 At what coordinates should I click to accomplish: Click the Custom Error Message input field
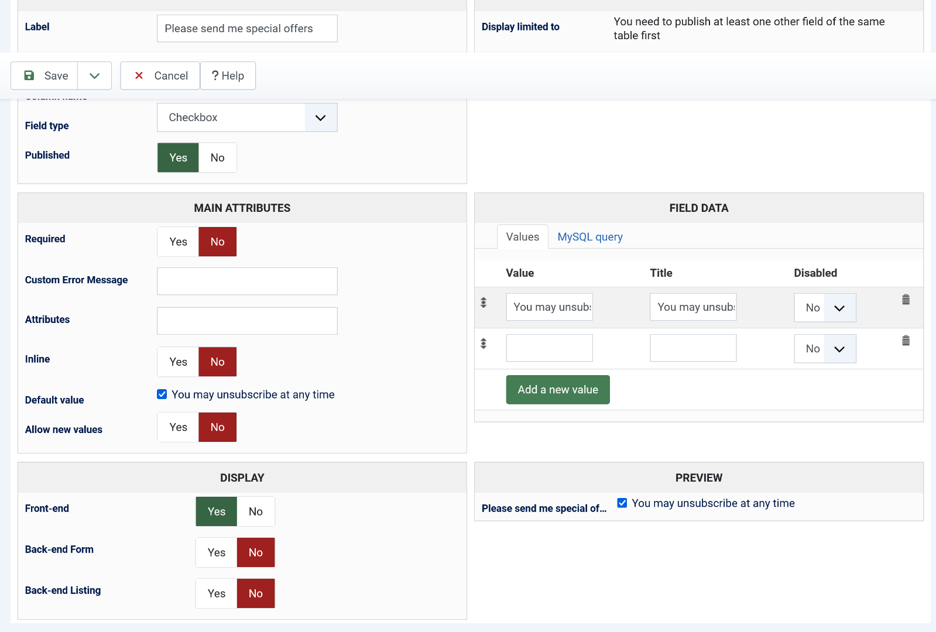click(x=247, y=281)
